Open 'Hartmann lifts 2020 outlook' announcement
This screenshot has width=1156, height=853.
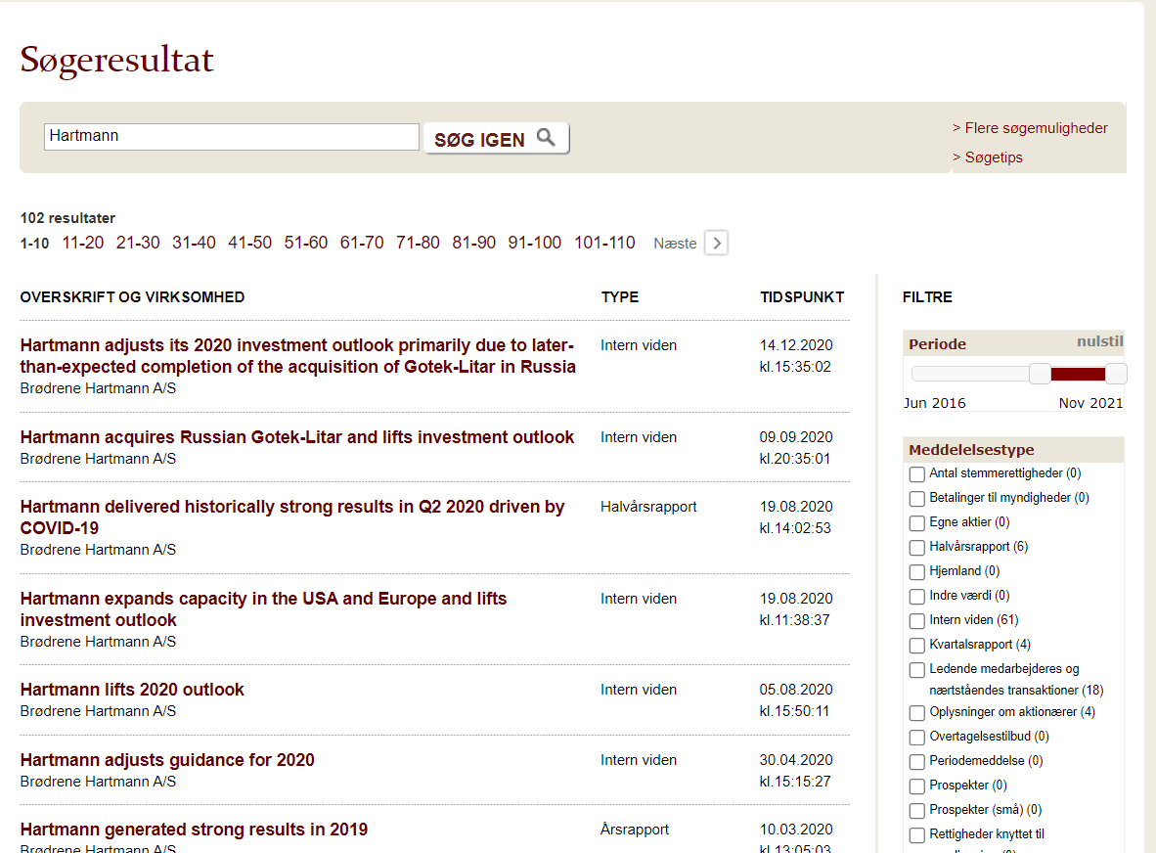click(x=132, y=690)
